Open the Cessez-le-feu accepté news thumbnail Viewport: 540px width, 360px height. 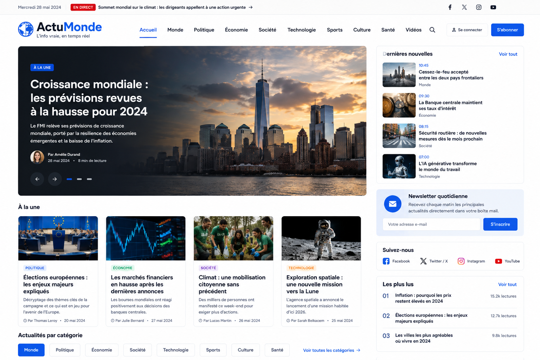(399, 75)
